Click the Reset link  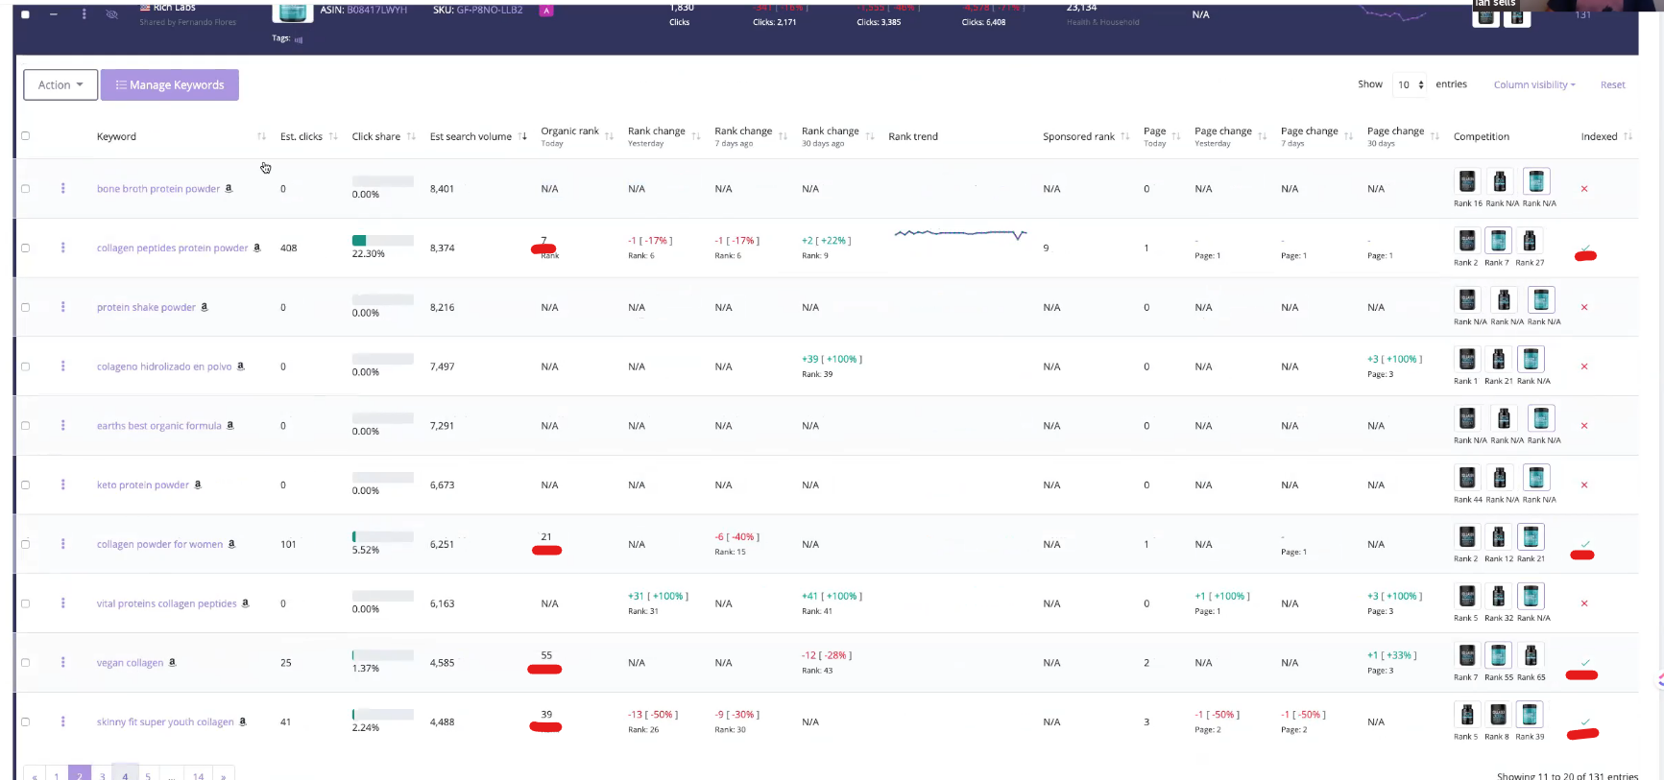click(x=1613, y=84)
